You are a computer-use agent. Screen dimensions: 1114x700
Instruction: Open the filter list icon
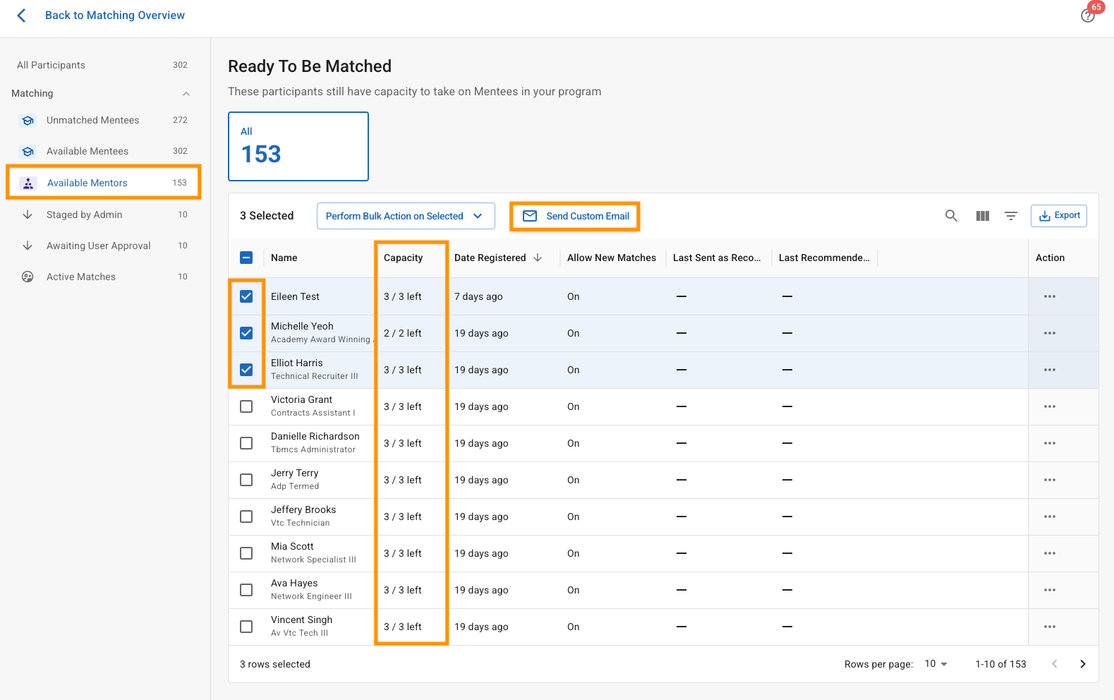(1011, 216)
